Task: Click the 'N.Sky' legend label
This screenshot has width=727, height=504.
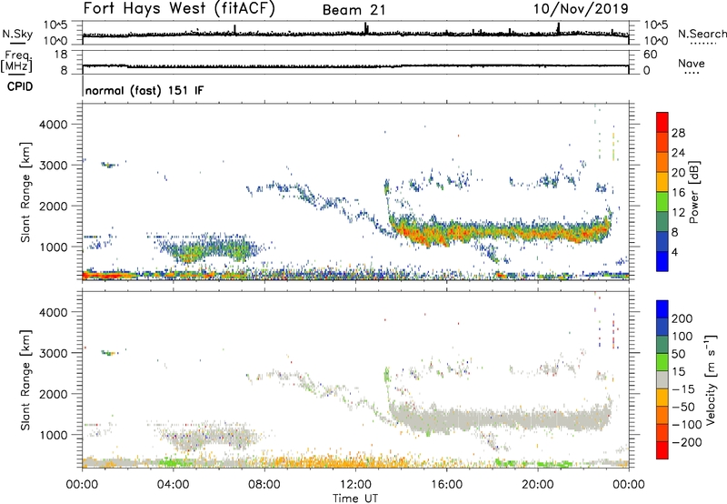Action: 17,34
